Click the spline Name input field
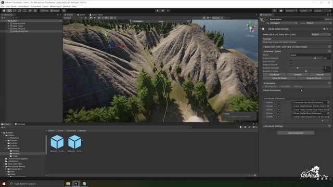The height and width of the screenshot is (187, 333). (310, 55)
